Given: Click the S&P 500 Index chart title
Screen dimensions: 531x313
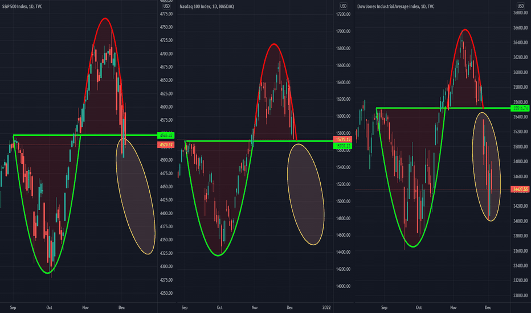Looking at the screenshot, I should (22, 6).
